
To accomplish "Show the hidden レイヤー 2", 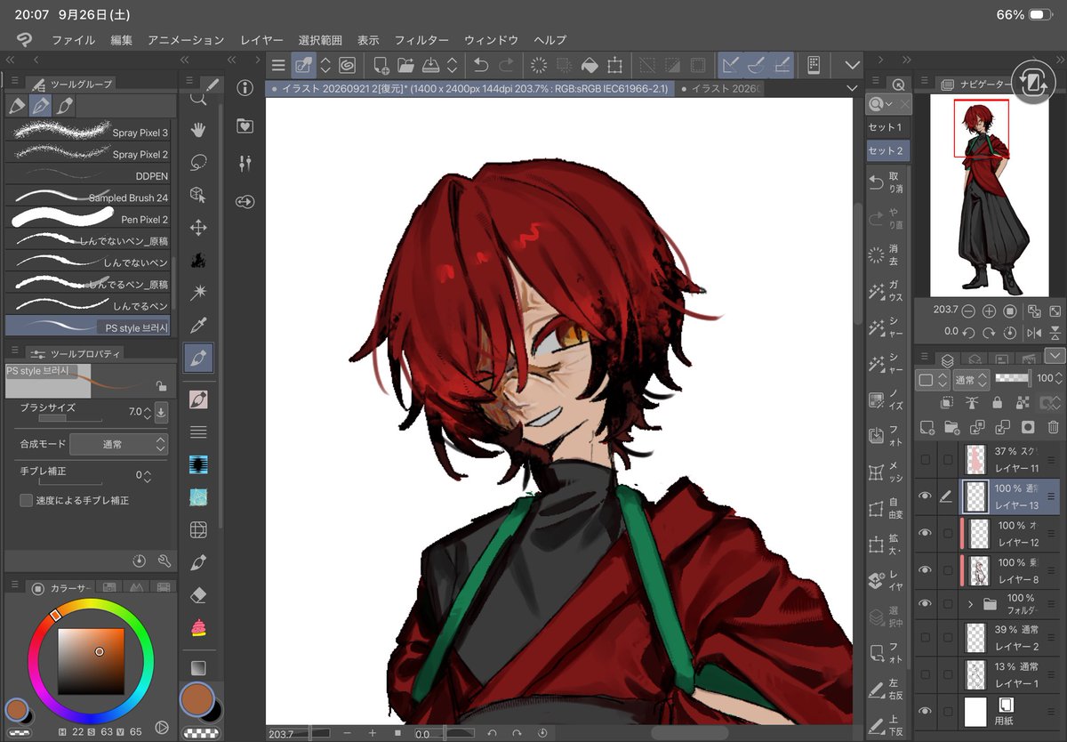I will pyautogui.click(x=925, y=637).
